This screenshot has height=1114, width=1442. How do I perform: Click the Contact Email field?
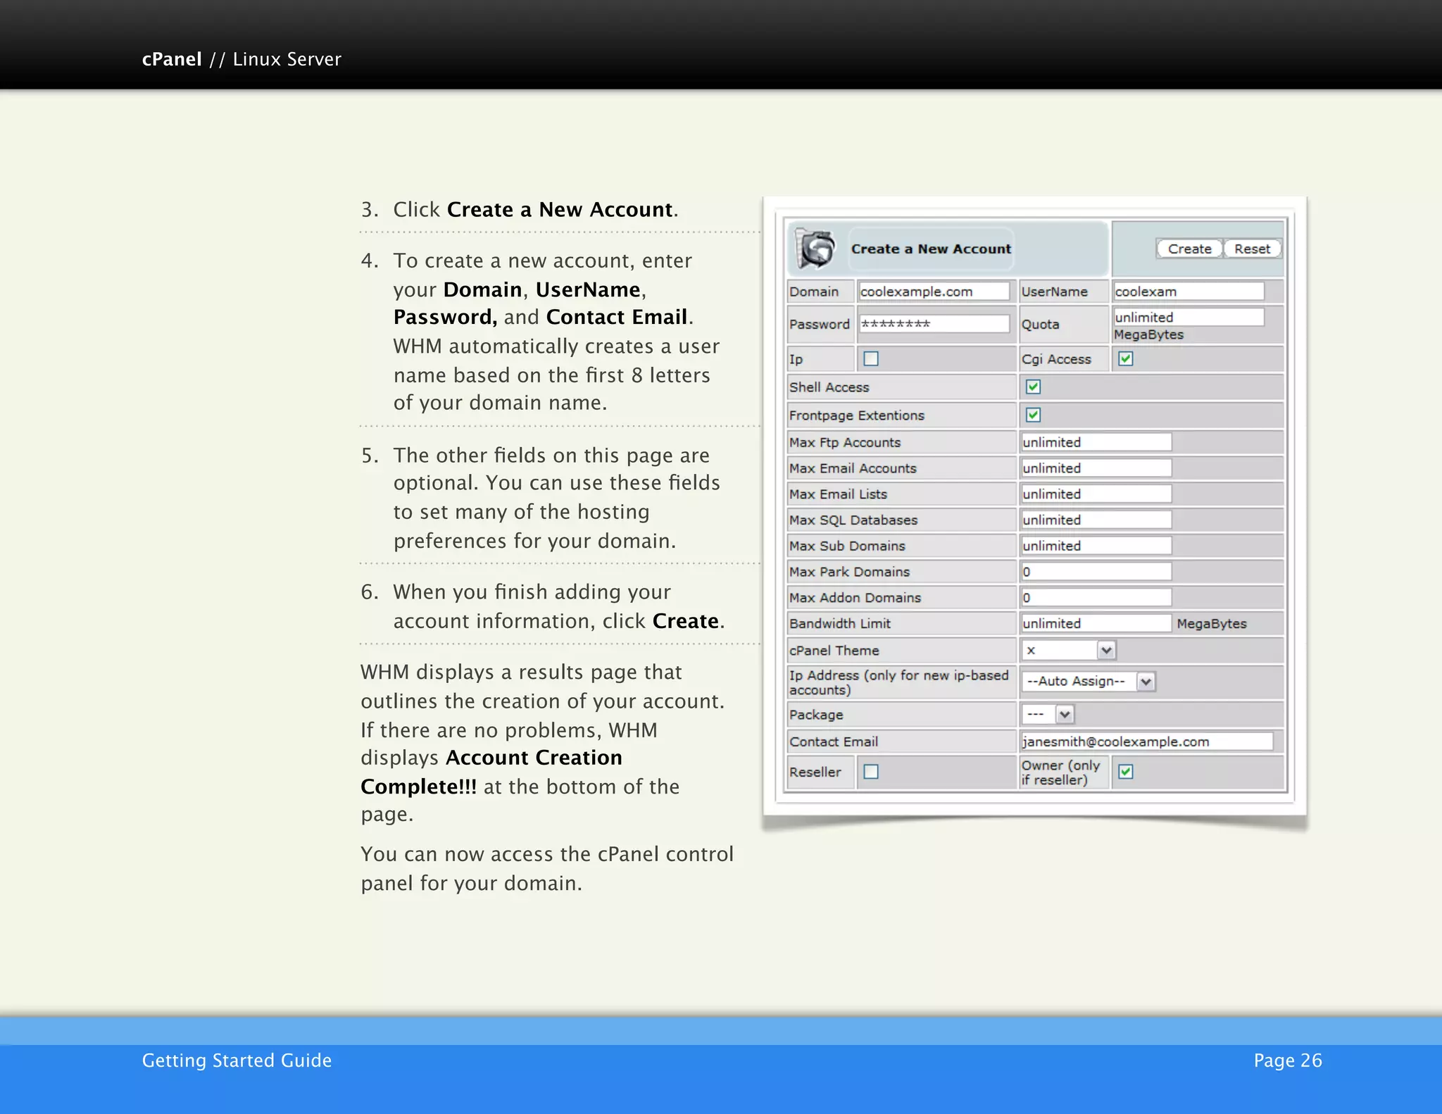point(1146,741)
